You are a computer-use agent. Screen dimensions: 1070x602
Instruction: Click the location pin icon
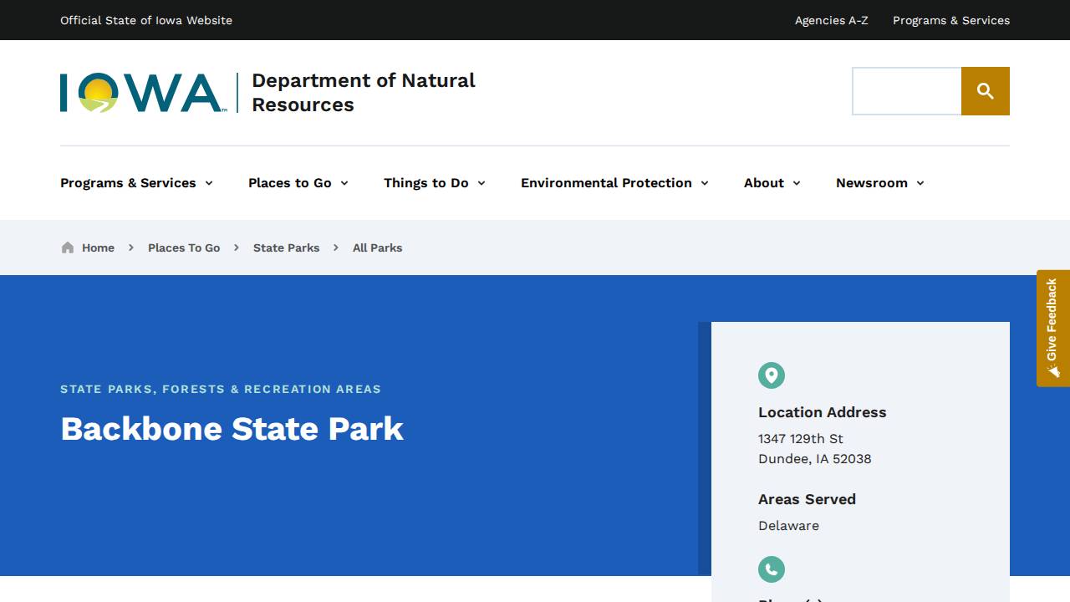[771, 375]
